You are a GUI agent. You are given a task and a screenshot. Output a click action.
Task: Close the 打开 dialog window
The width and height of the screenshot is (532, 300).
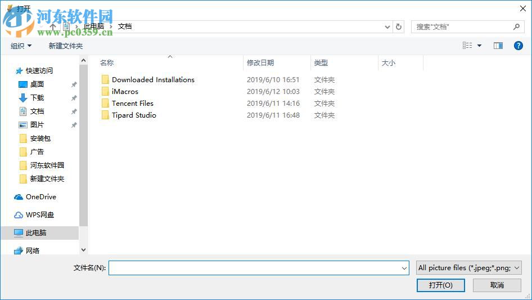click(523, 8)
